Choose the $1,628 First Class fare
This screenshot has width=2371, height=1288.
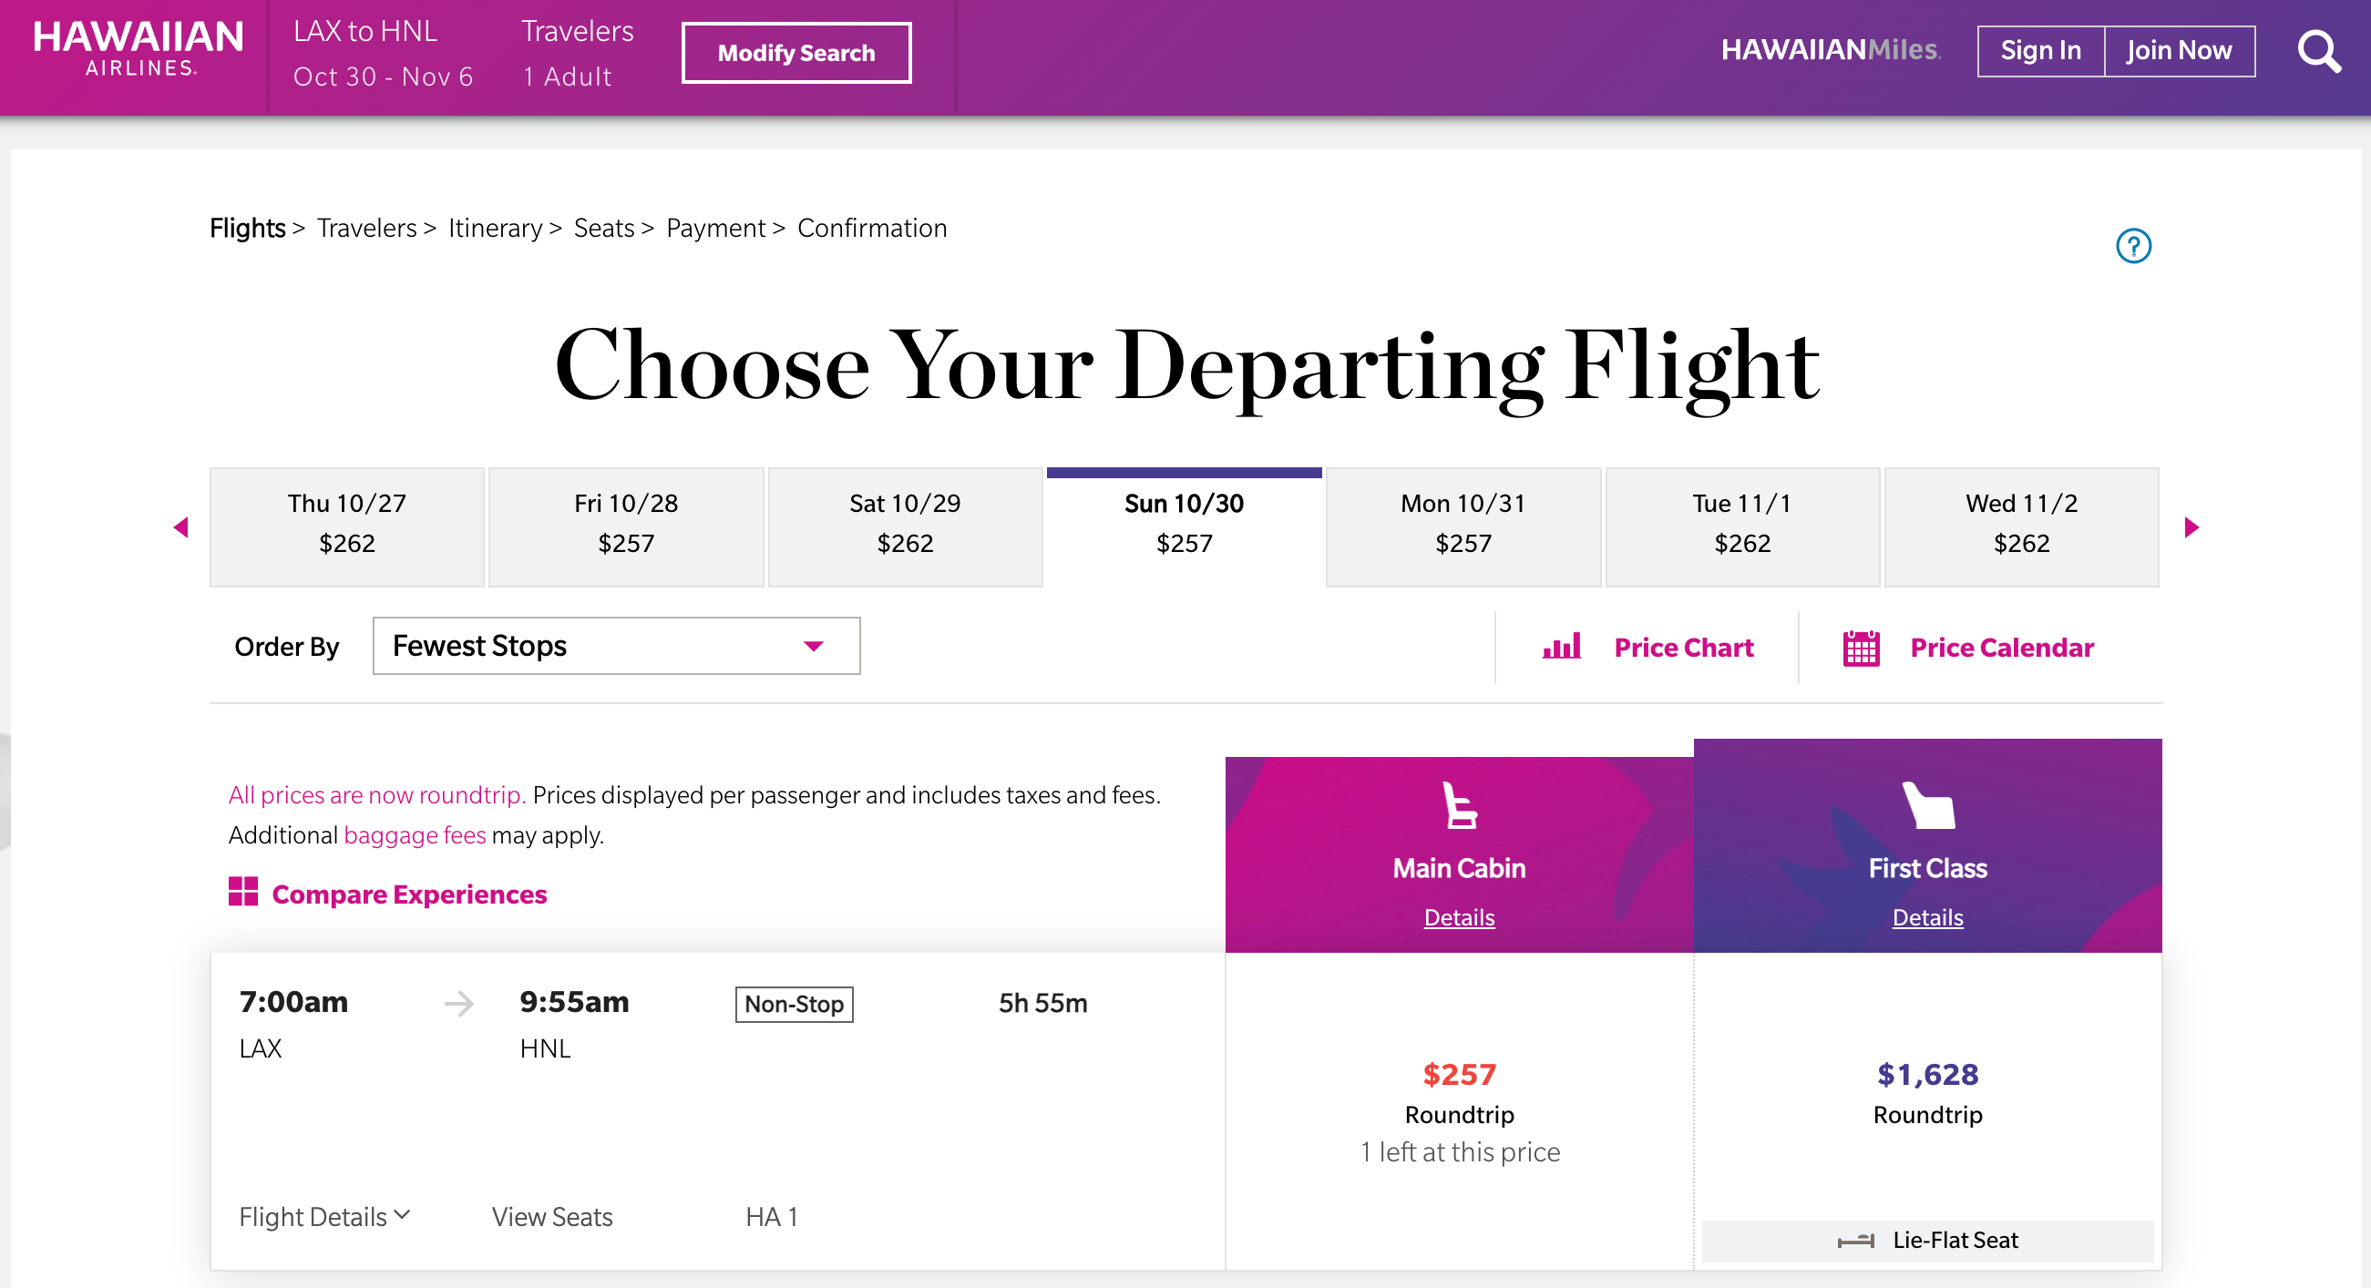(x=1926, y=1075)
